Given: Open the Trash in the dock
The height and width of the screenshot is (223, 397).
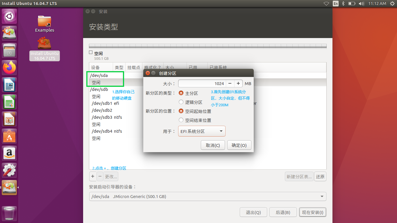Looking at the screenshot, I should [10, 214].
